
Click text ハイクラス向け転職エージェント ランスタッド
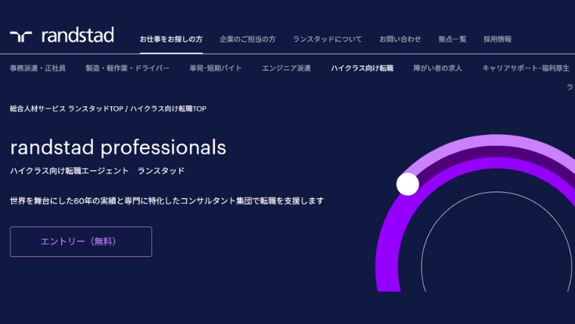pos(97,171)
